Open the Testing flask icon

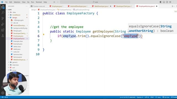coord(3,36)
